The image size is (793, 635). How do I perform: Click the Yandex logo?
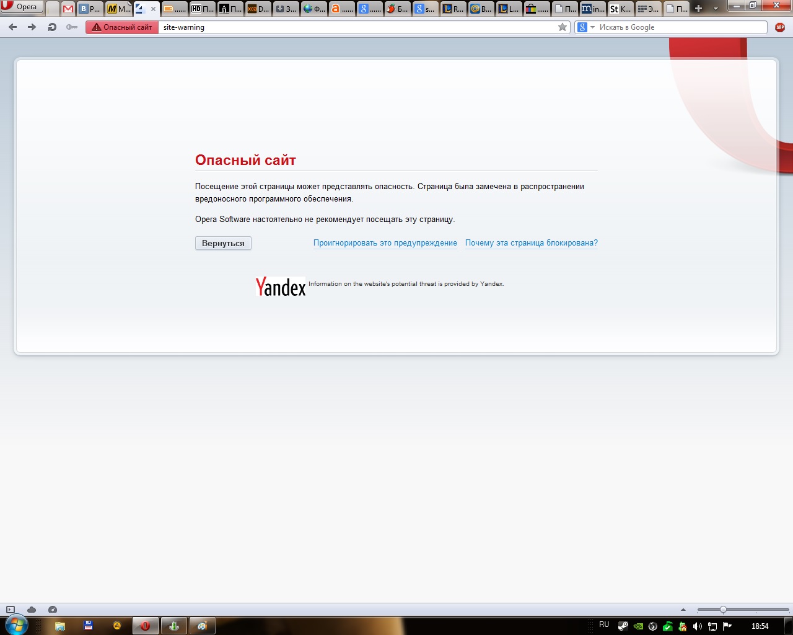coord(281,286)
